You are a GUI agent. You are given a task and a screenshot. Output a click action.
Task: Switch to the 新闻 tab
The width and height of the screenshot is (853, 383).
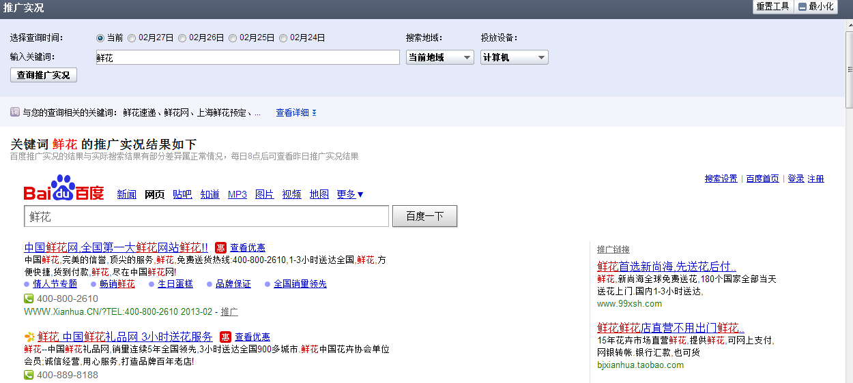coord(127,194)
